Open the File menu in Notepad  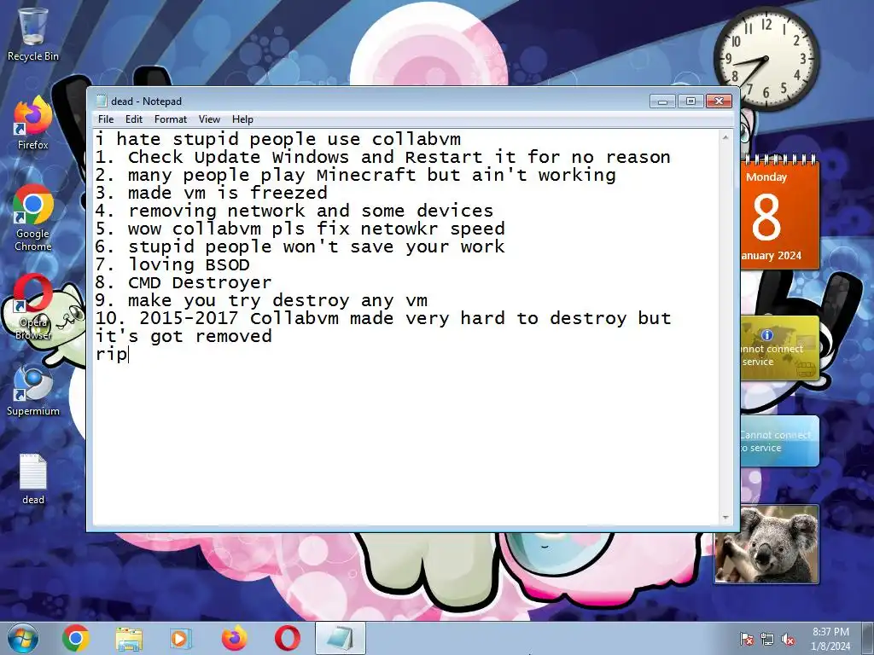point(105,119)
